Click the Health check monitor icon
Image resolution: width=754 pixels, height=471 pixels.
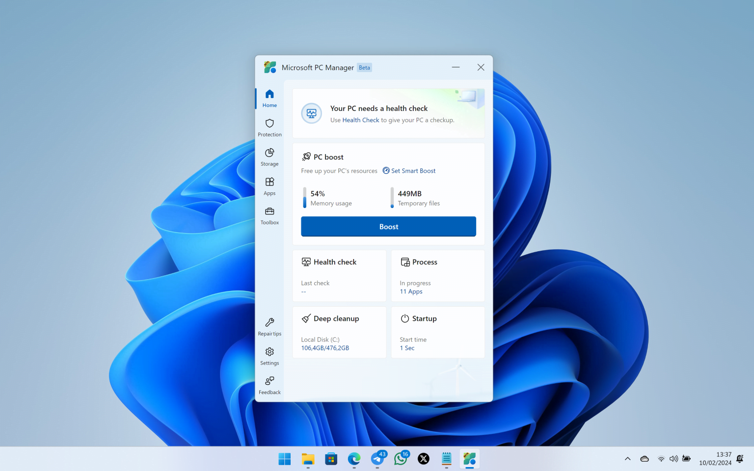pos(306,262)
